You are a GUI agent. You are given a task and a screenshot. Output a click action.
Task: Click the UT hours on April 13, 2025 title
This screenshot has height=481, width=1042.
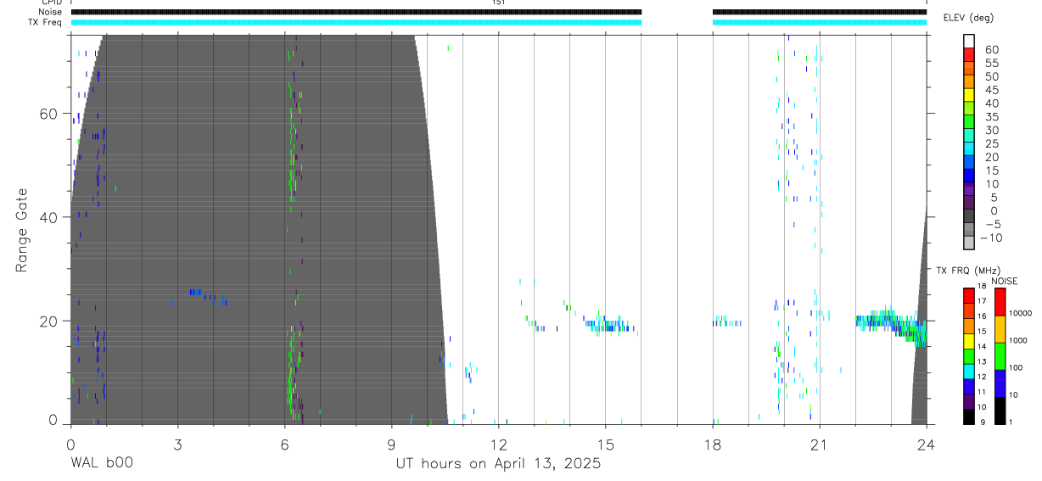pyautogui.click(x=498, y=464)
